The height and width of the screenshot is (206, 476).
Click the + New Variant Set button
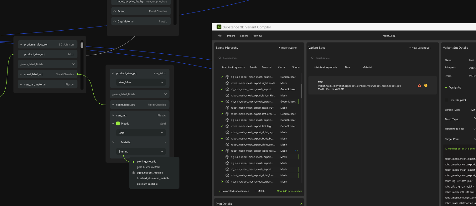[x=420, y=48]
